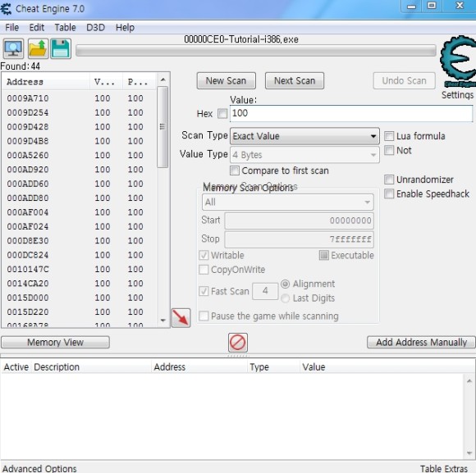Select result address 000AF004

(28, 212)
